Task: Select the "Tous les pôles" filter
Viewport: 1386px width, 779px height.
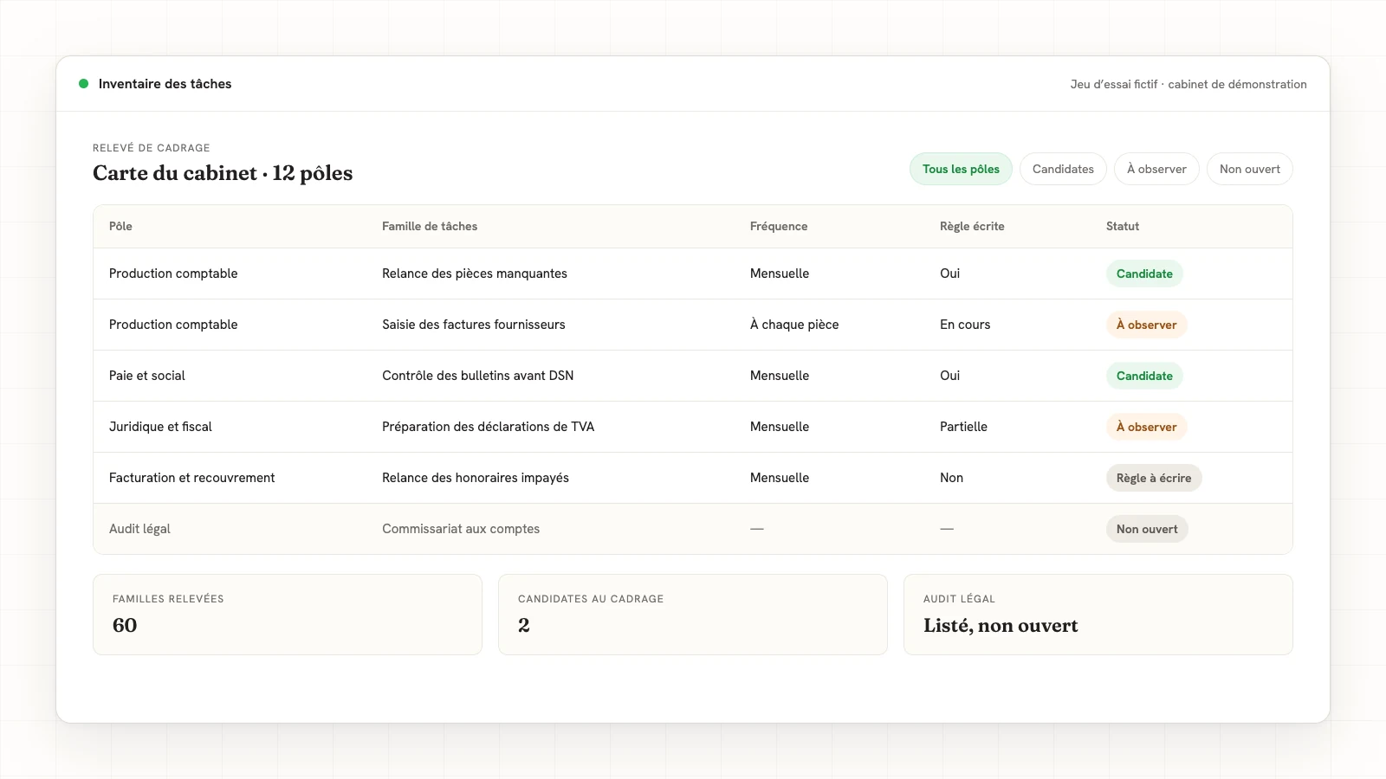Action: coord(961,169)
